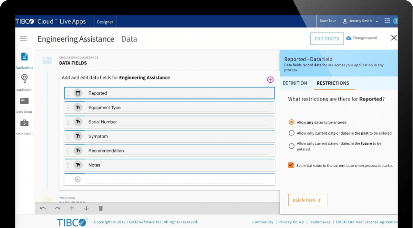The image size is (413, 228).
Task: Open the Community footer link
Action: (x=262, y=222)
